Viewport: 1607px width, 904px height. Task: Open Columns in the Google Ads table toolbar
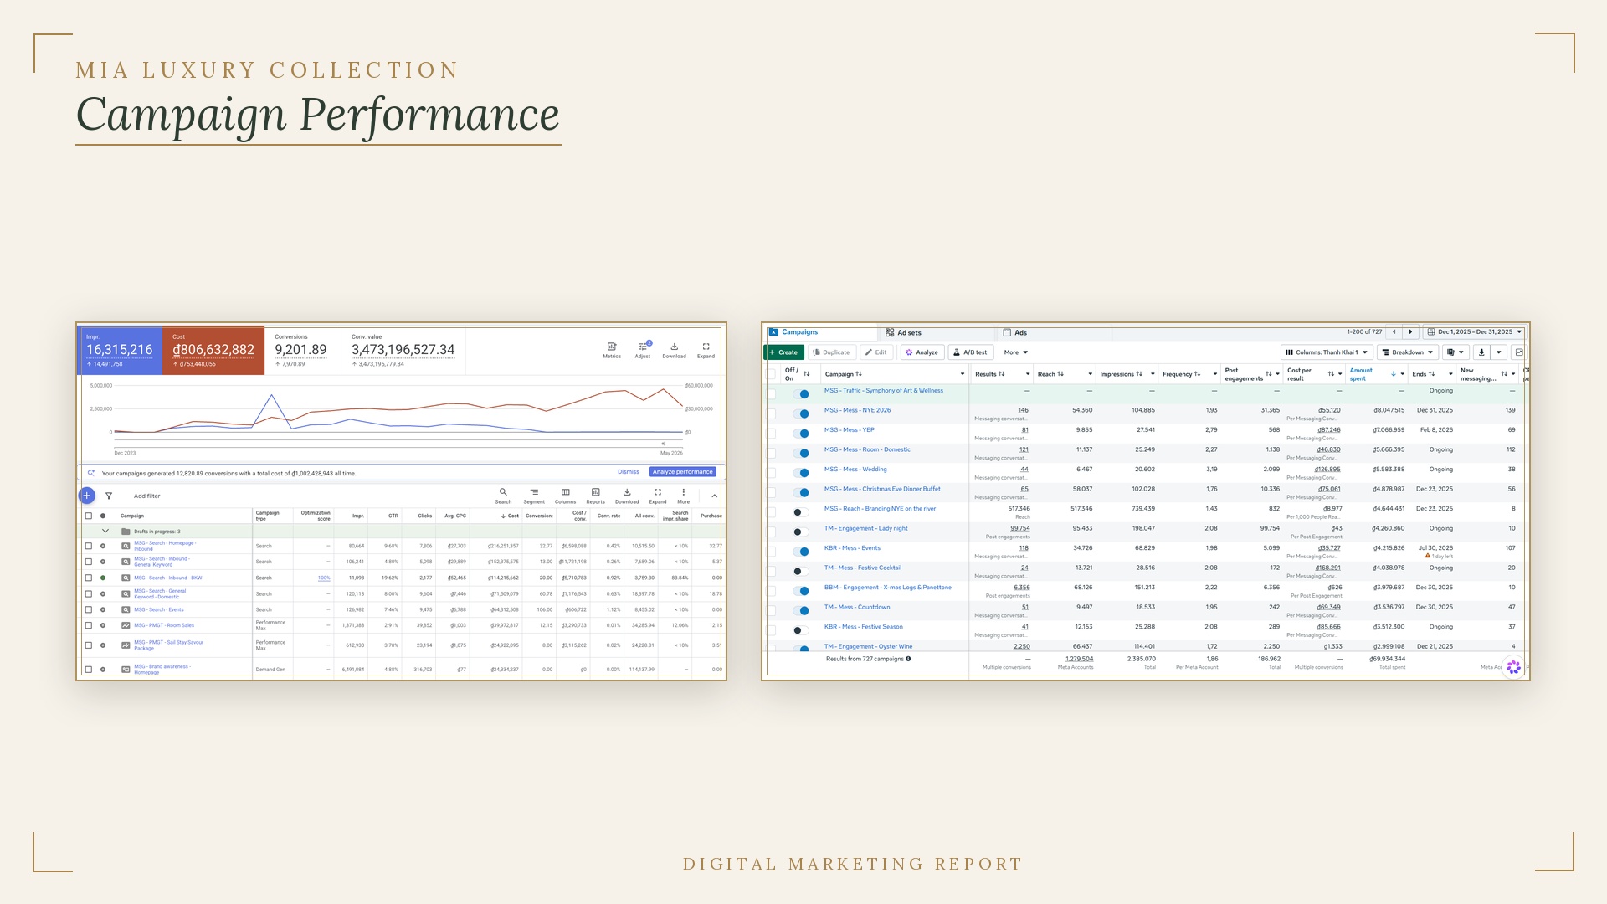pyautogui.click(x=565, y=496)
